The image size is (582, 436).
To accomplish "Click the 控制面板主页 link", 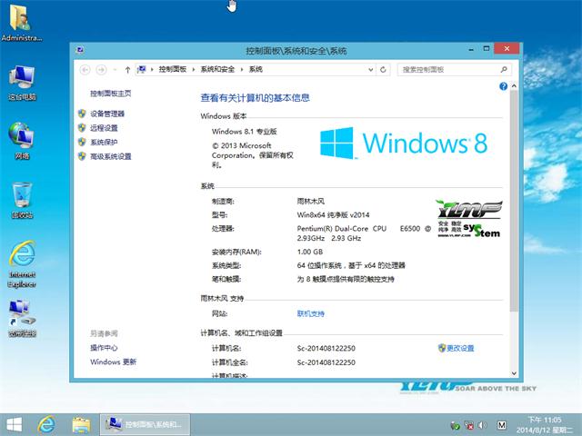I will click(x=110, y=94).
